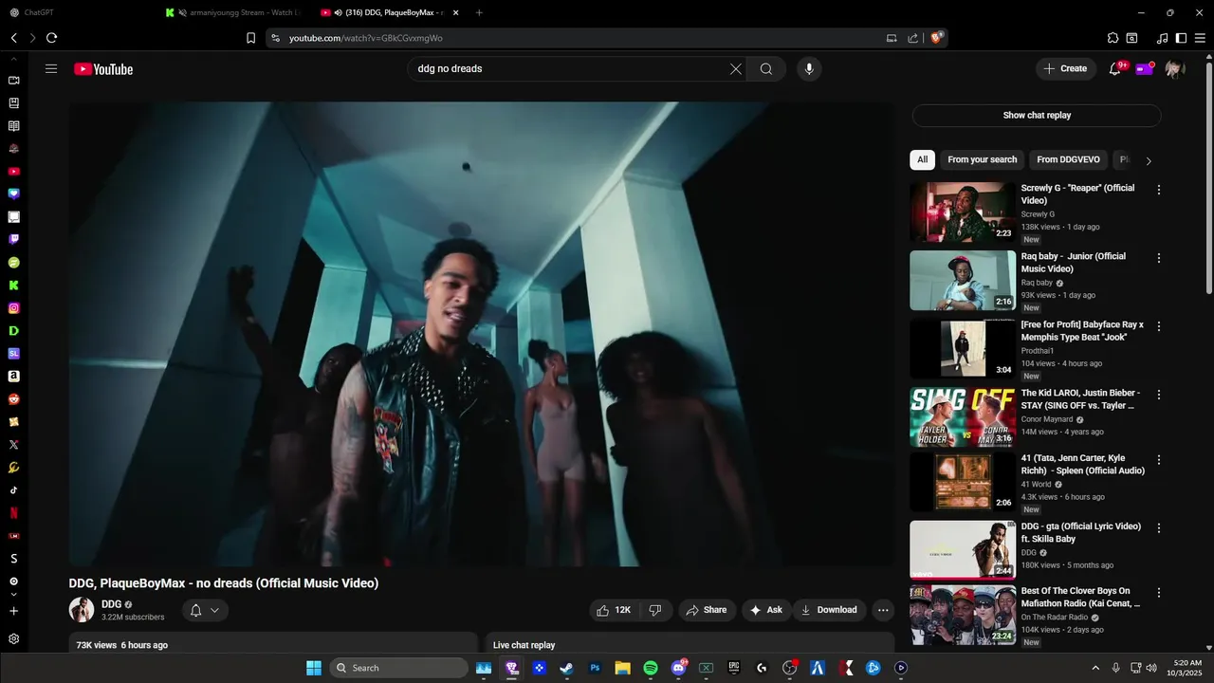Click the Create button
The image size is (1214, 683).
1066,68
